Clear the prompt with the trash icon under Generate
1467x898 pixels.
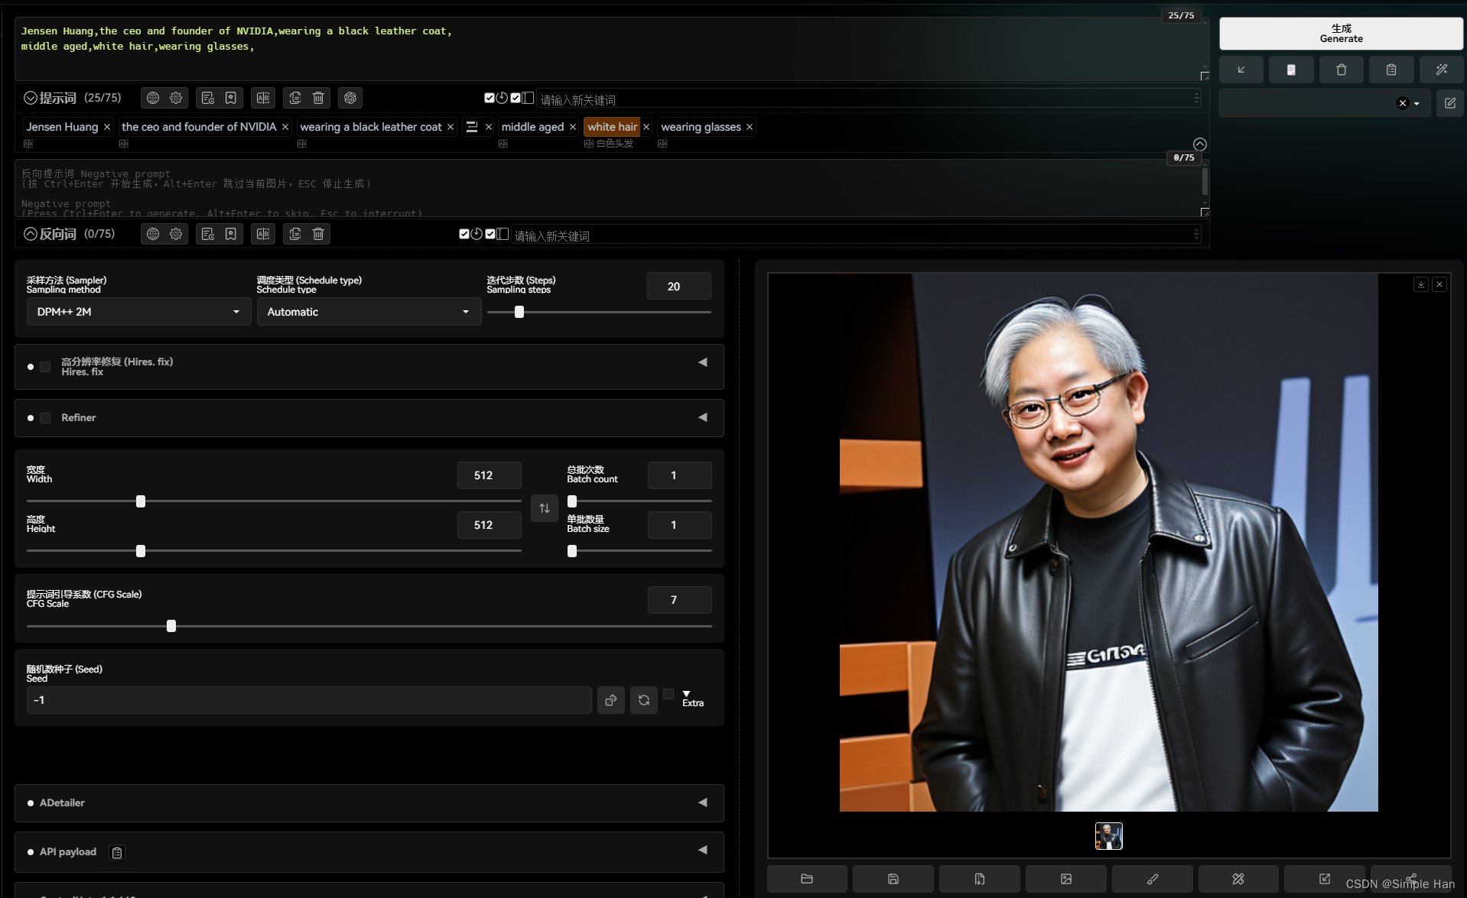click(x=1341, y=70)
